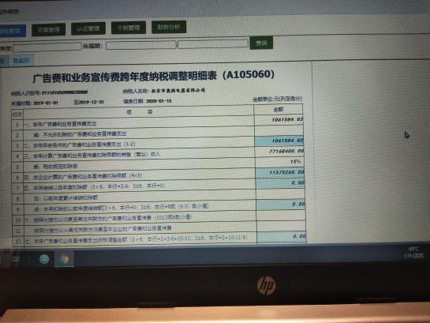Click the teal circular taskbar icon

click(x=44, y=259)
